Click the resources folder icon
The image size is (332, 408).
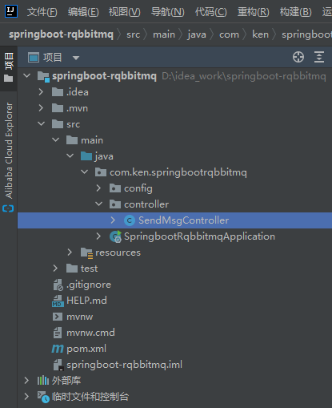tap(86, 253)
